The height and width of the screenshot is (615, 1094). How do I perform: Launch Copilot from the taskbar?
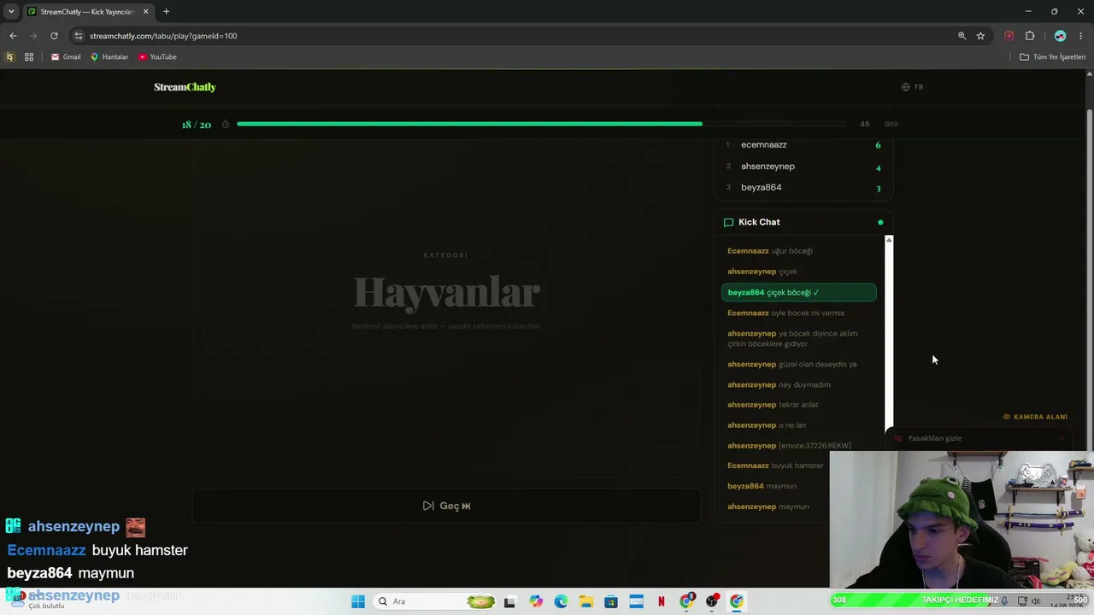[x=536, y=601]
